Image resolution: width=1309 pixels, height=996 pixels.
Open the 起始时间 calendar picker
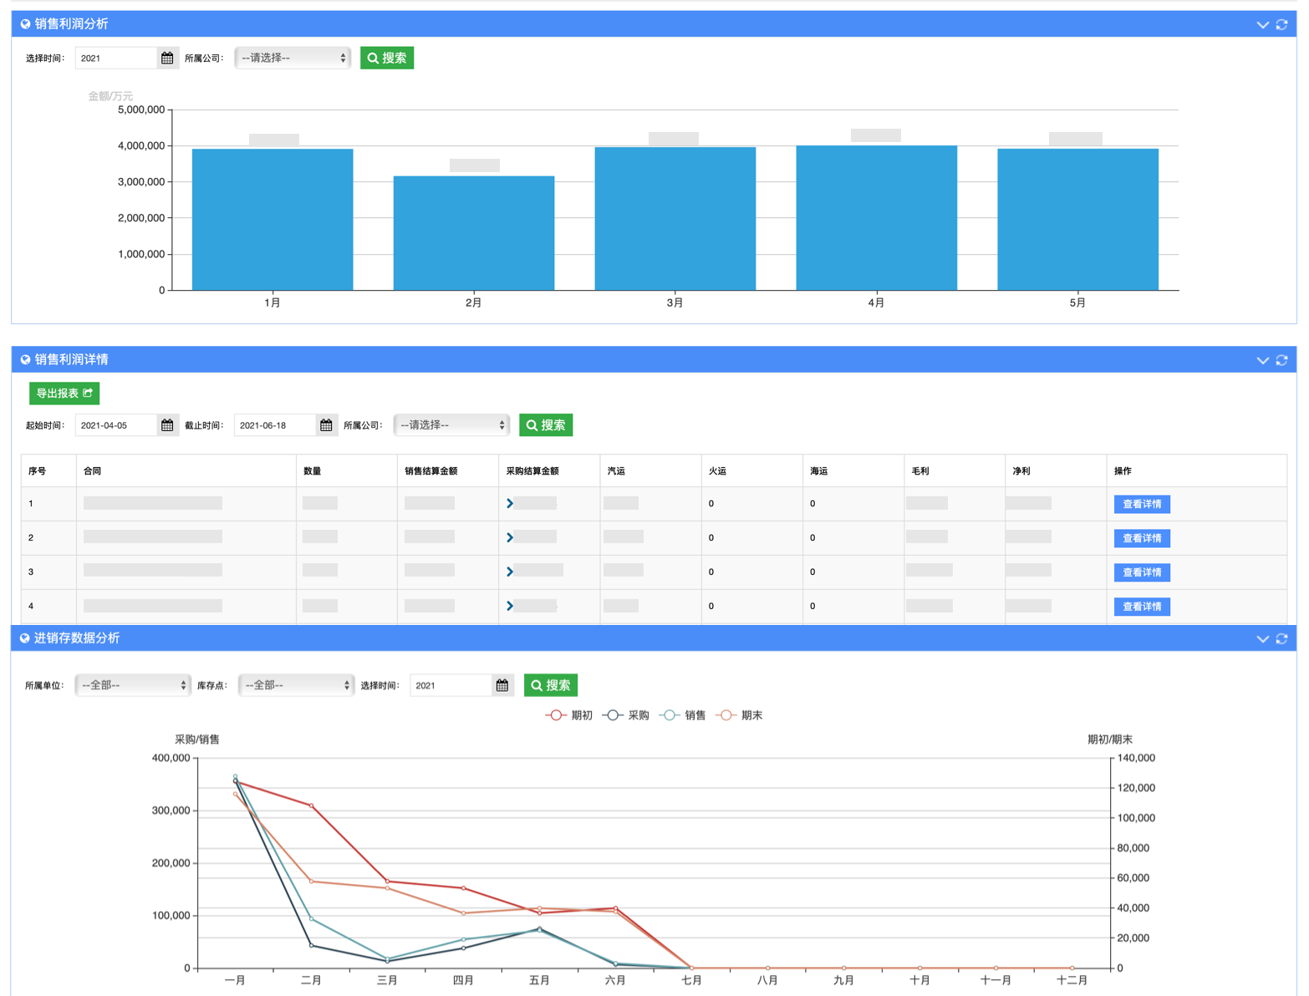tap(167, 425)
